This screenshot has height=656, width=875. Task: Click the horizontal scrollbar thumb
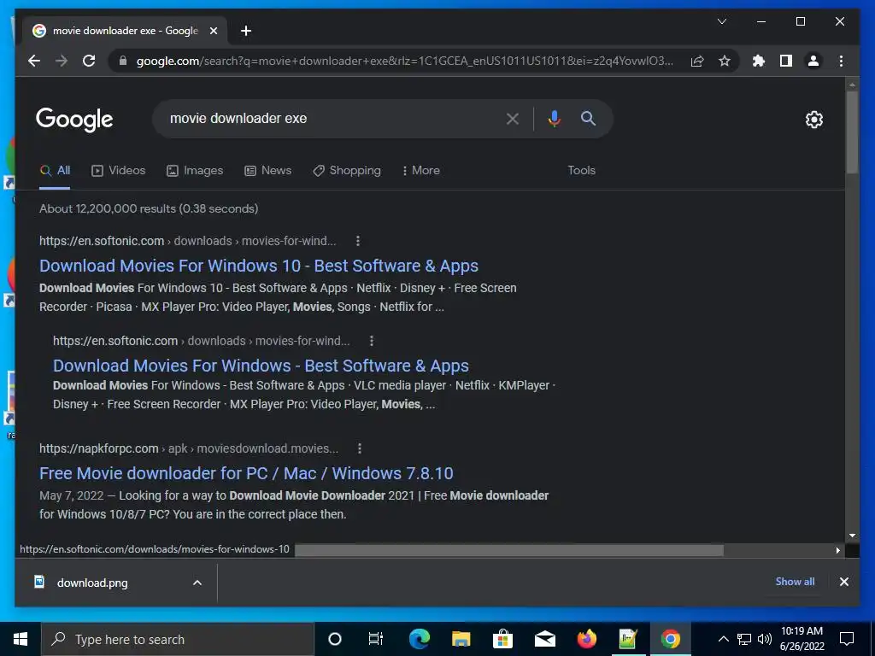(509, 550)
